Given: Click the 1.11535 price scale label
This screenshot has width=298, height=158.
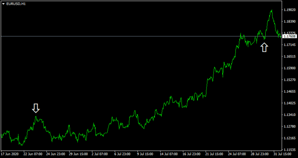Looking at the screenshot, I should click(289, 150).
